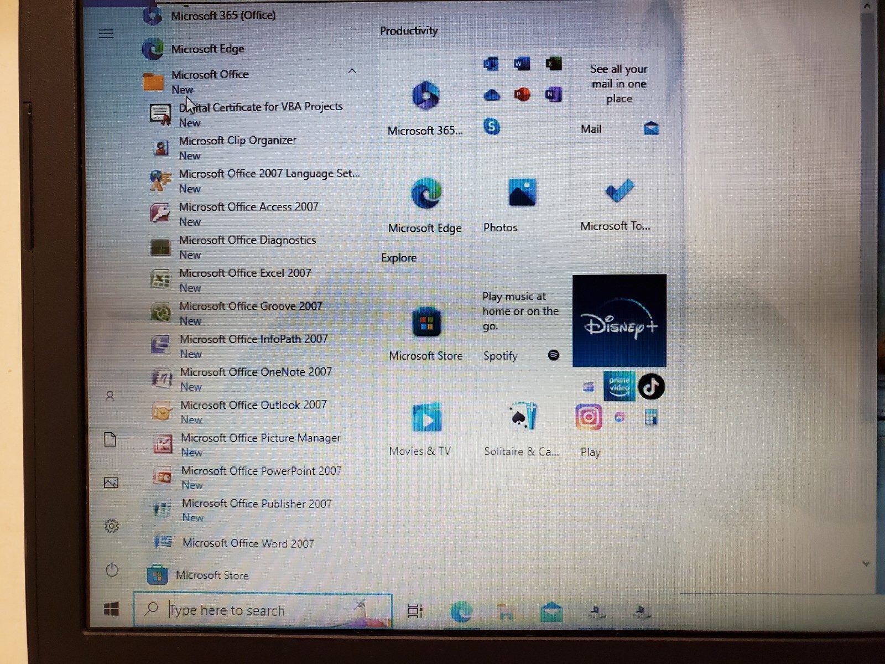The height and width of the screenshot is (664, 885).
Task: Open the Microsoft Store tile
Action: pyautogui.click(x=426, y=321)
